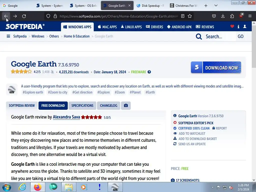Viewport: 256px width, 192px height.
Task: Reload the Google Earth page
Action: [x=24, y=16]
